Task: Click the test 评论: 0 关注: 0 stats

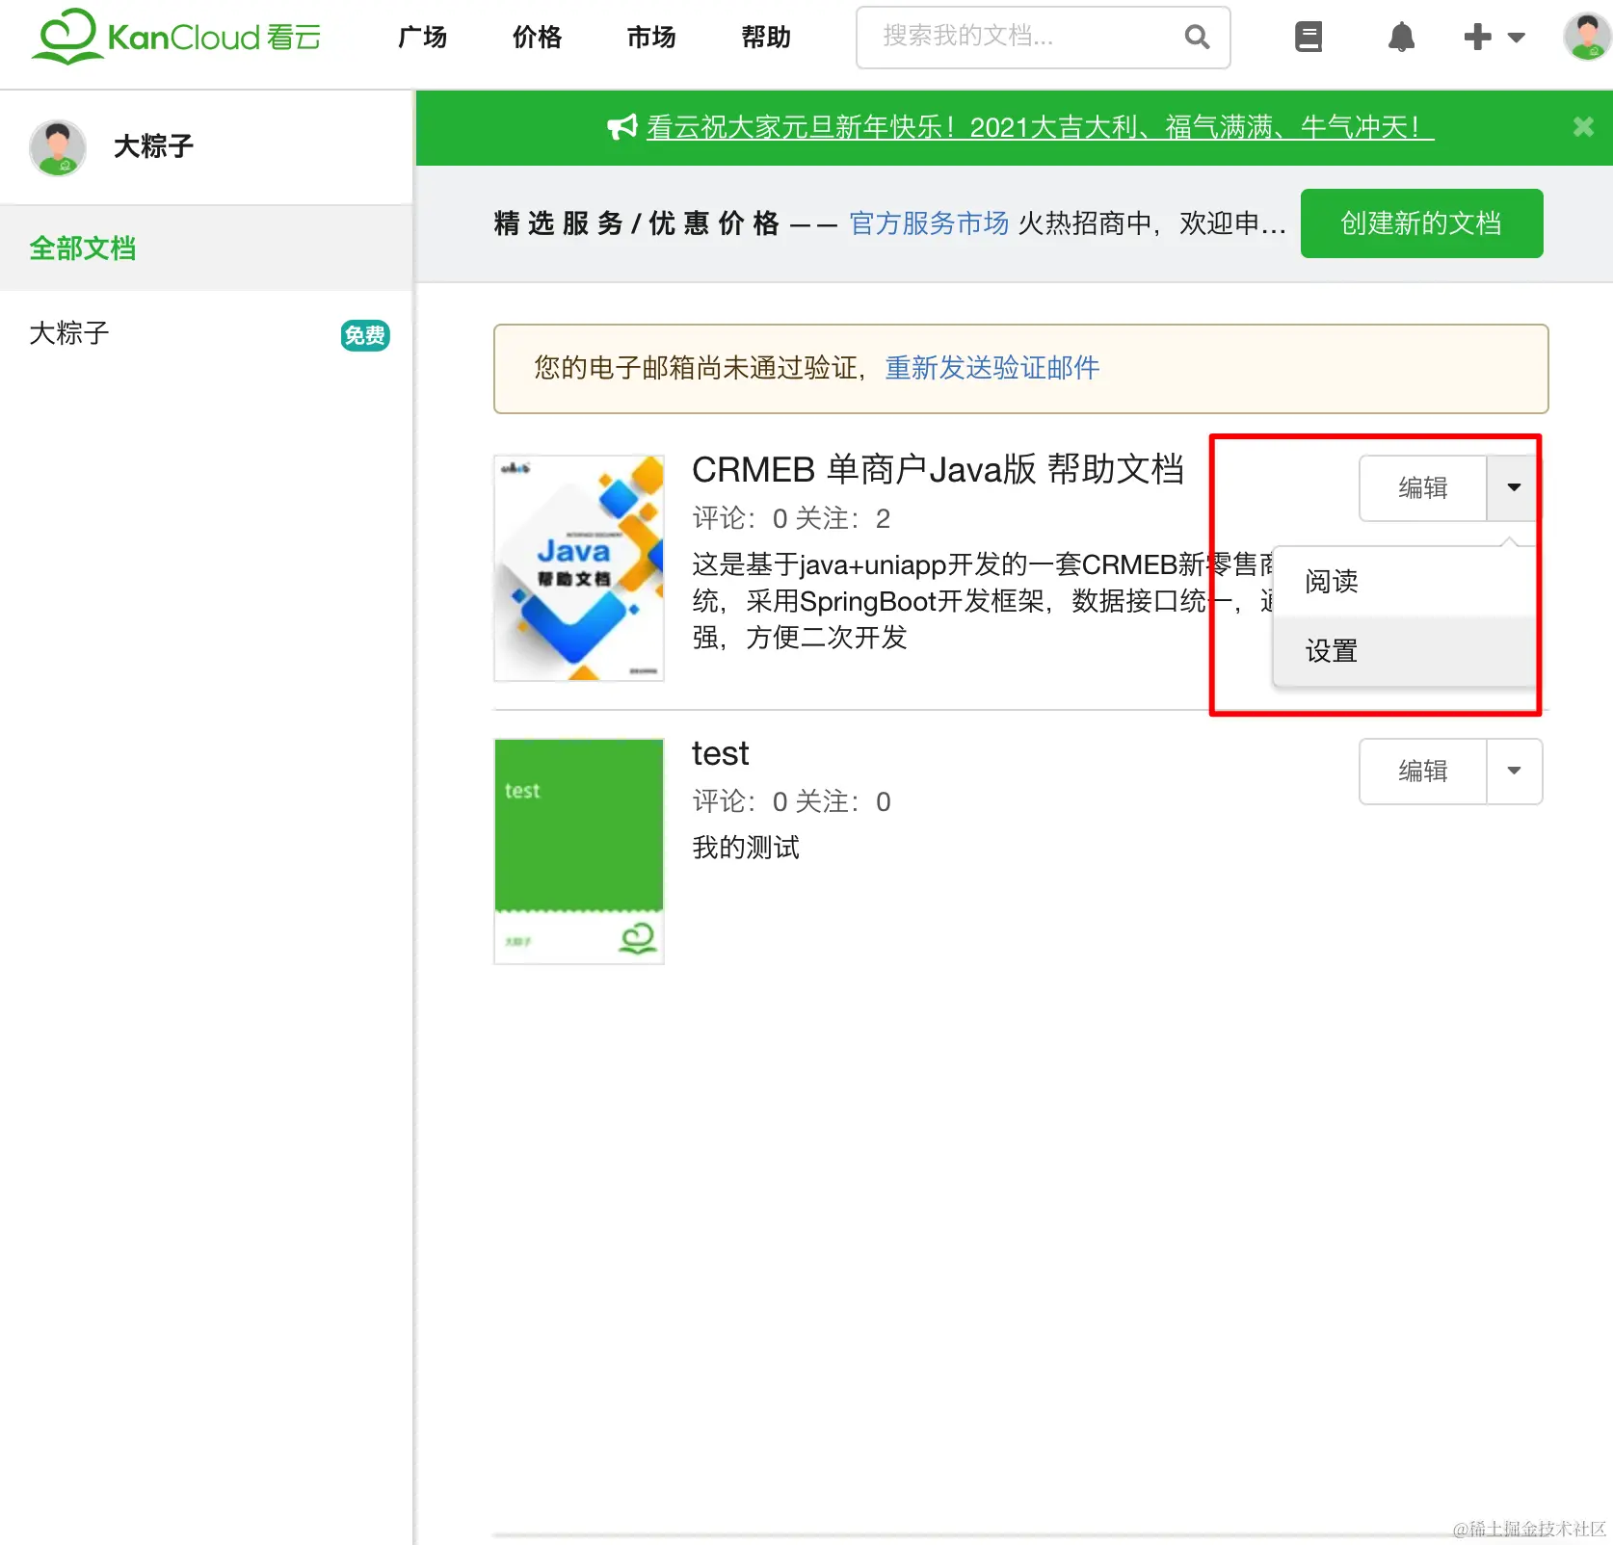Action: (791, 802)
